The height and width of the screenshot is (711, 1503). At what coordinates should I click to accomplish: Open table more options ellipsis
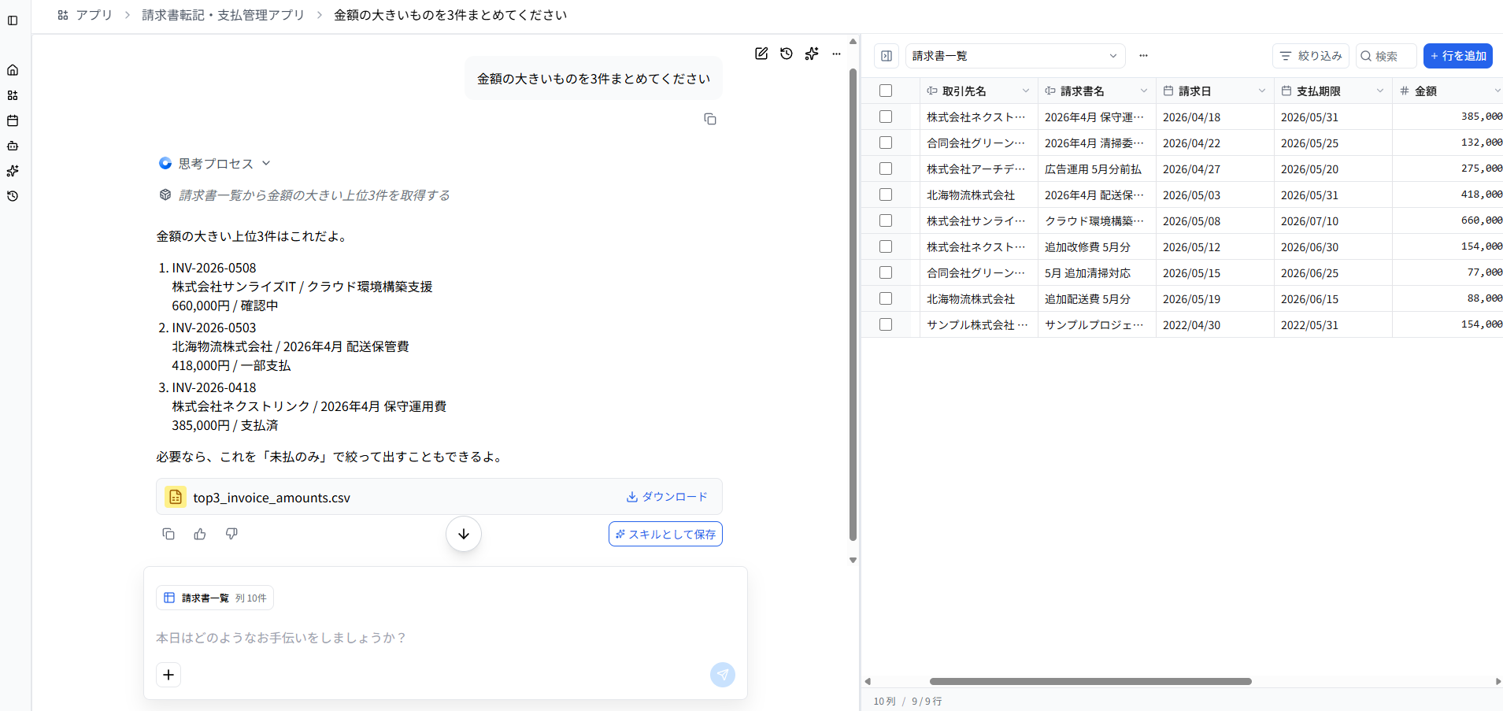click(x=1143, y=56)
